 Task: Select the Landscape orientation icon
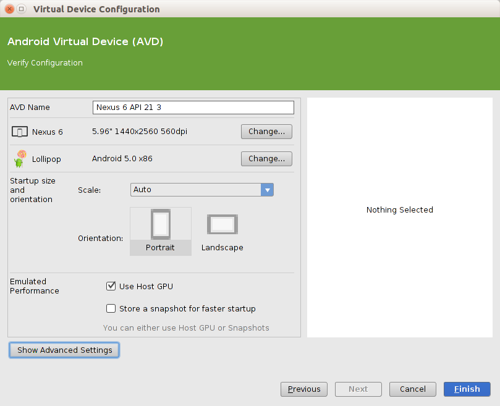pos(222,224)
